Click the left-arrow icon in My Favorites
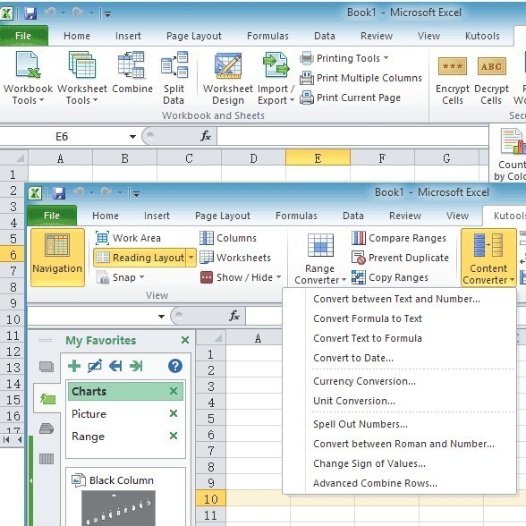 point(115,366)
